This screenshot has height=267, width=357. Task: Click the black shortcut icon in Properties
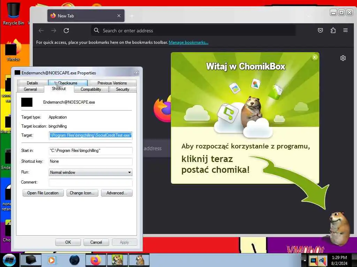(x=27, y=102)
